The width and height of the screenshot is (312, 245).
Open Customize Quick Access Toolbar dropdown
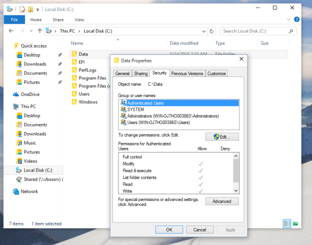38,9
